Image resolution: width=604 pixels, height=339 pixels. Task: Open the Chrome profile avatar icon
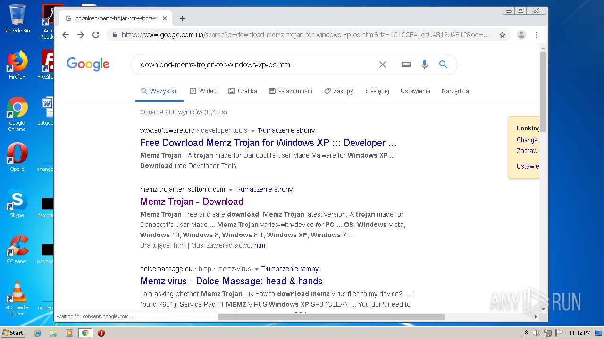click(521, 35)
